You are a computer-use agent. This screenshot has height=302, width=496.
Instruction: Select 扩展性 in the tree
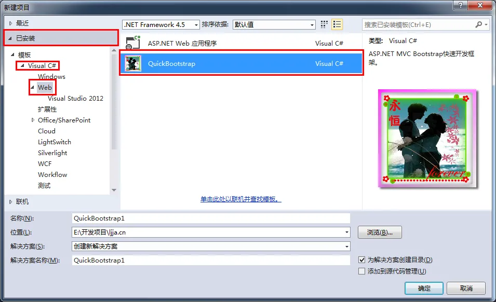coord(47,109)
